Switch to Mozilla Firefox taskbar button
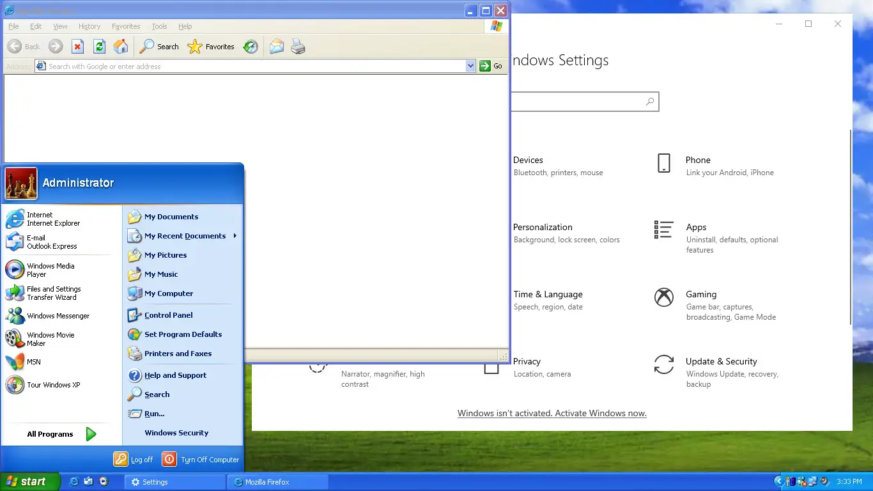 click(277, 482)
